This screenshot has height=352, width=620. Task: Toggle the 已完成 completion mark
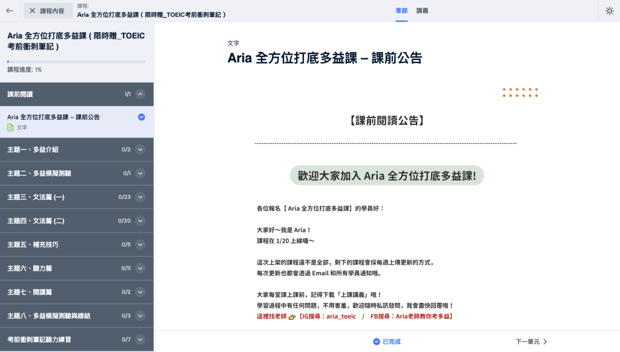tap(386, 342)
